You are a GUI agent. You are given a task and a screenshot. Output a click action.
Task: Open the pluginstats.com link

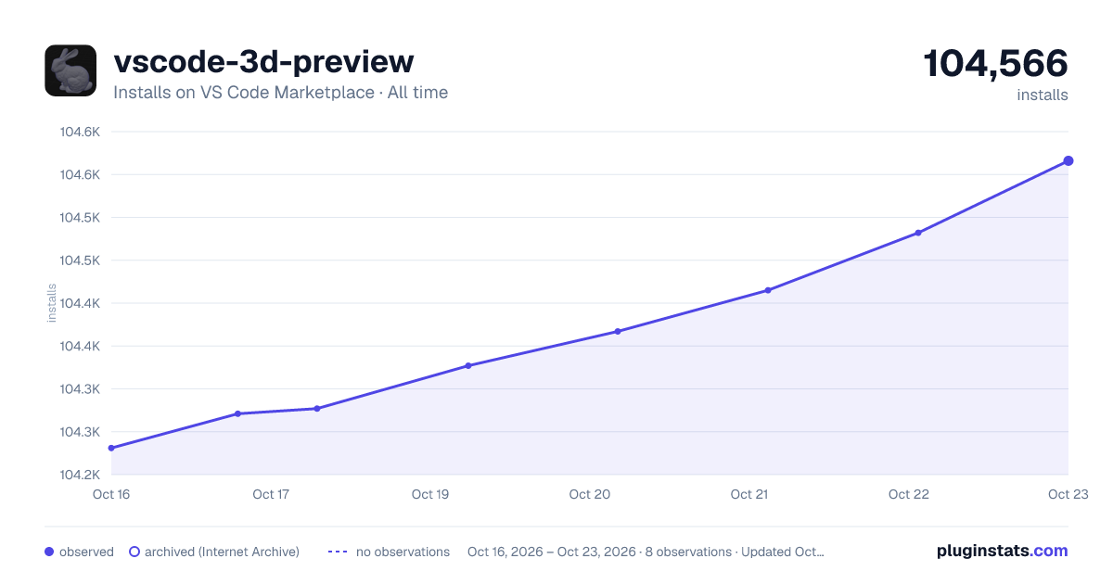1003,551
